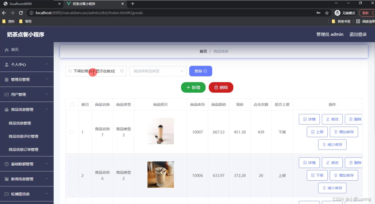Reload the current page

click(21, 13)
